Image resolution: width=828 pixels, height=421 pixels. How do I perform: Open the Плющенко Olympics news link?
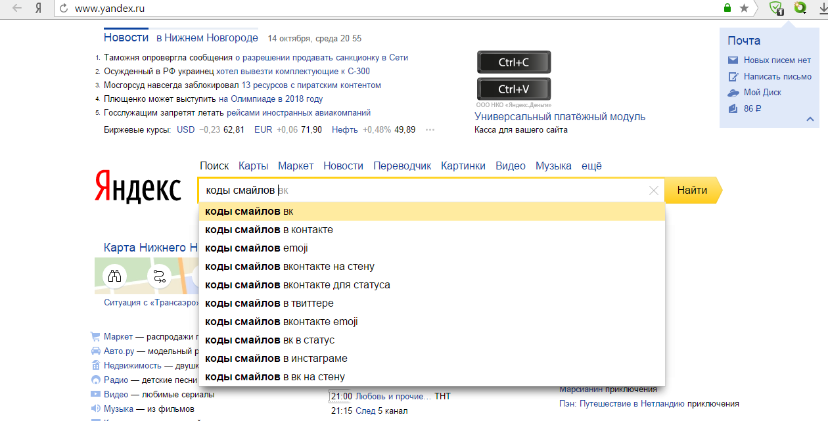(x=214, y=99)
